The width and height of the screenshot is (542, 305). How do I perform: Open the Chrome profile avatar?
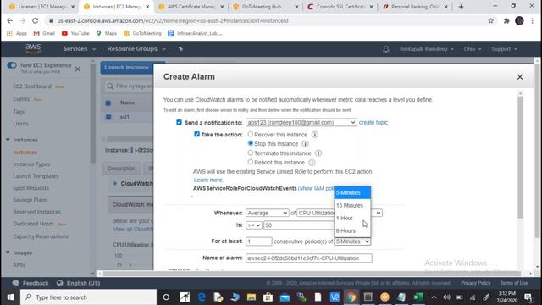coord(519,20)
